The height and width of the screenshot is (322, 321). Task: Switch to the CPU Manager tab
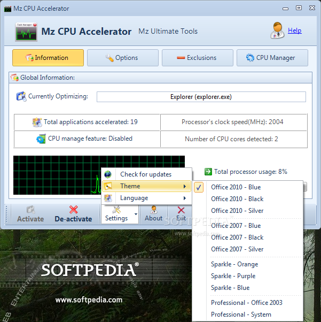pyautogui.click(x=272, y=58)
